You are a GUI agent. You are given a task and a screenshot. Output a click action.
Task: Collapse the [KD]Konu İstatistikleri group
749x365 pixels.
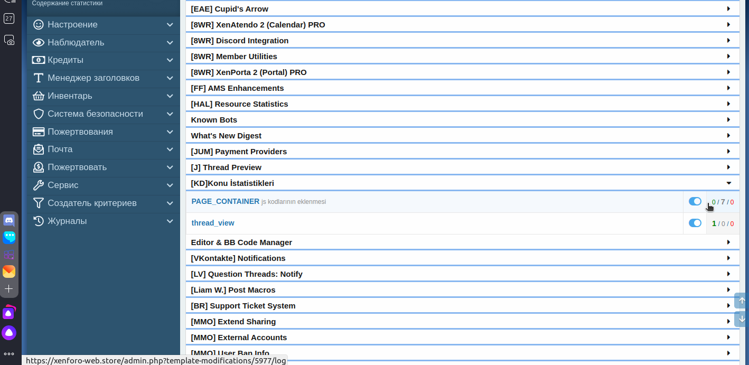(x=728, y=183)
